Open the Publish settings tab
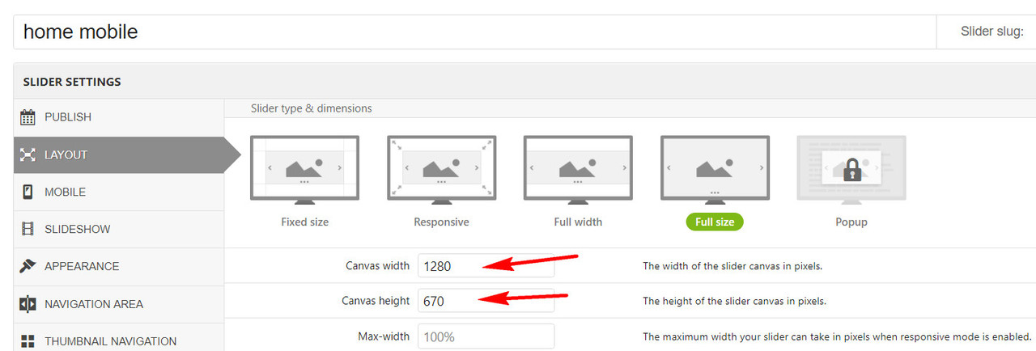Image resolution: width=1036 pixels, height=351 pixels. point(119,117)
